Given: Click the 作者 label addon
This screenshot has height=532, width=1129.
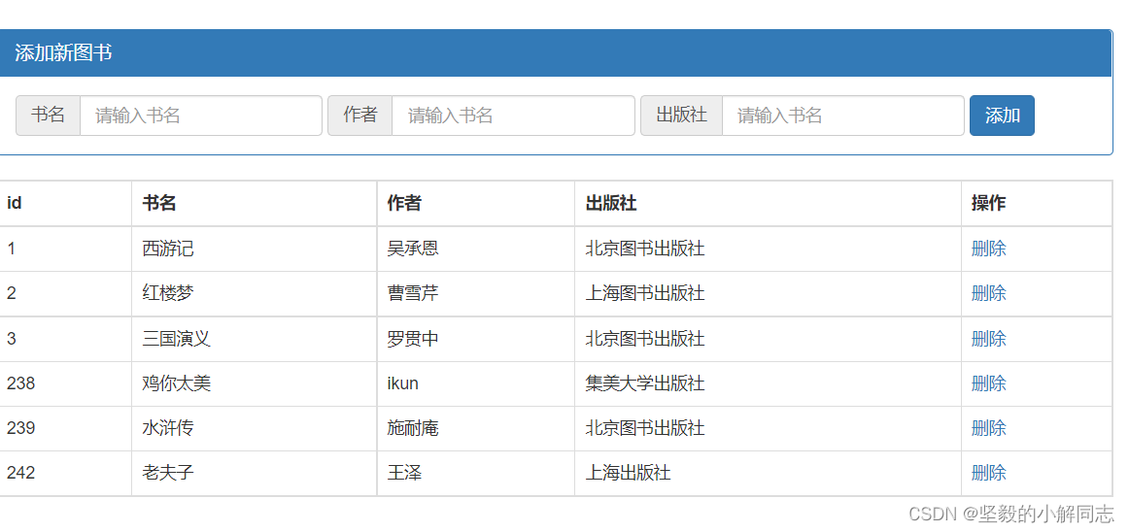Looking at the screenshot, I should [360, 116].
